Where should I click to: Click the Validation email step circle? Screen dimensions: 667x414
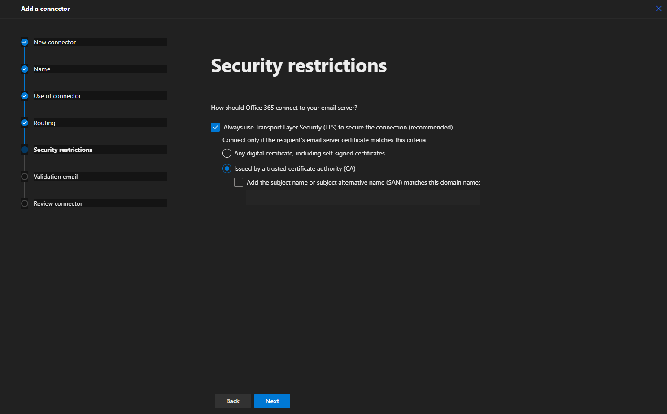tap(25, 177)
